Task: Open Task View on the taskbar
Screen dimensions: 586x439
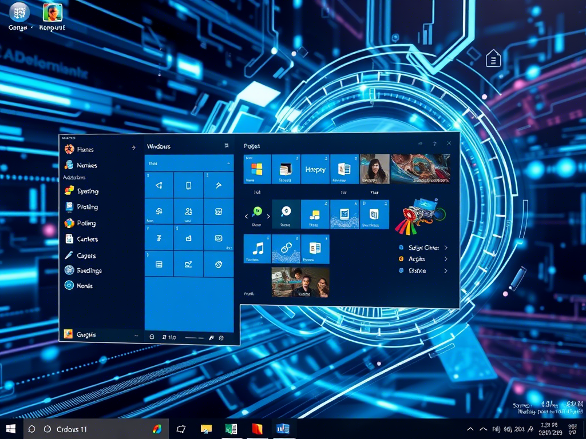Action: point(181,429)
